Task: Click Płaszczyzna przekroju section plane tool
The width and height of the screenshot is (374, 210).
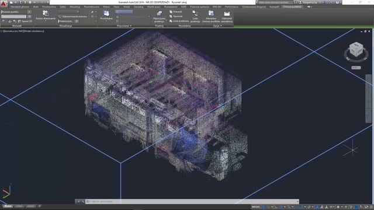Action: pyautogui.click(x=159, y=17)
